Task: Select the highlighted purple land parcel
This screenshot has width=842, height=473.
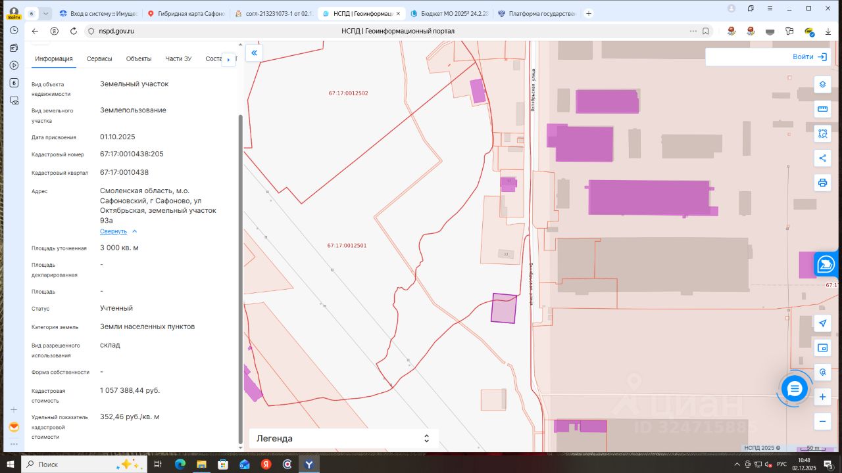Action: pos(504,309)
